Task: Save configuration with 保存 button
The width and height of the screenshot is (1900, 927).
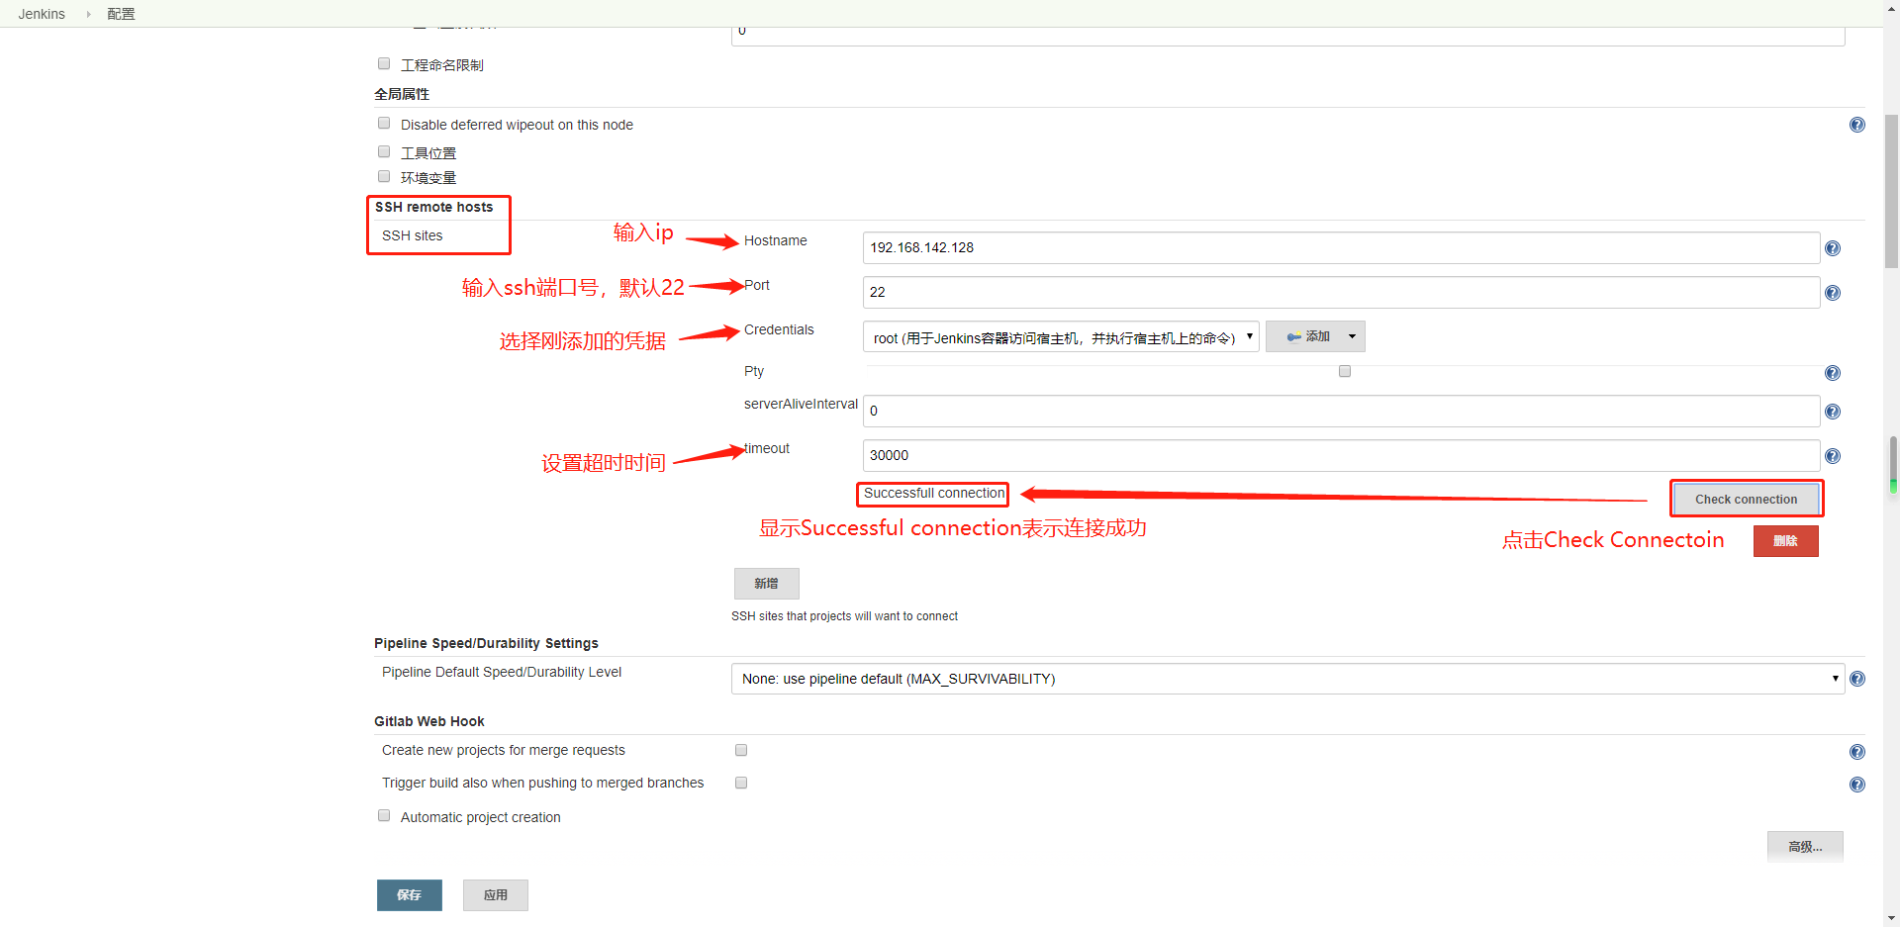Action: pos(409,895)
